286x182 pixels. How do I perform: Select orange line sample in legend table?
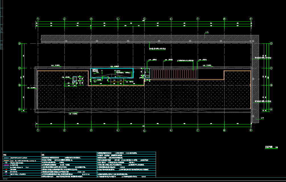[x=6, y=161]
